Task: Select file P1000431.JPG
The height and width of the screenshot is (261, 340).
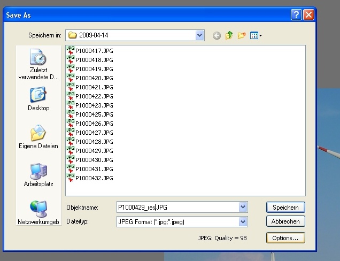Action: point(90,169)
